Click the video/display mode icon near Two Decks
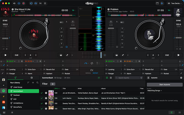Viewport: 184px width, 115px height. coord(157,3)
